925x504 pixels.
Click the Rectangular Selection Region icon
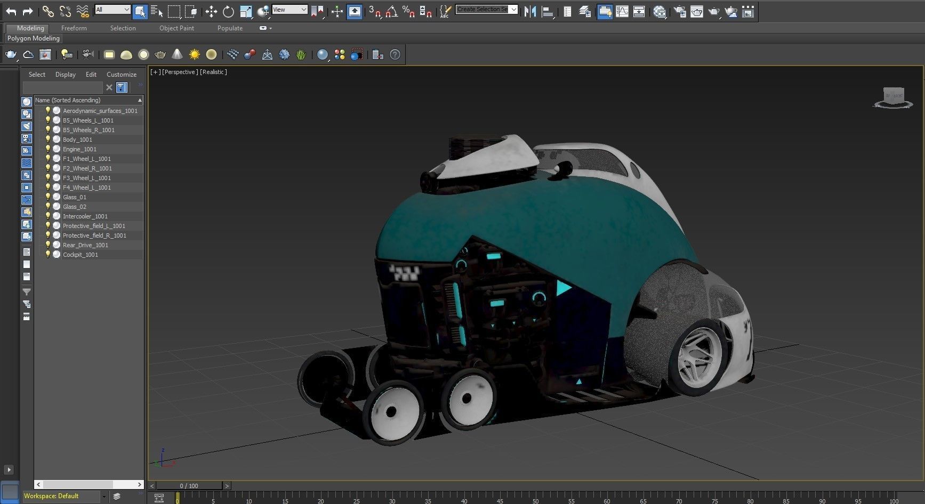coord(174,11)
